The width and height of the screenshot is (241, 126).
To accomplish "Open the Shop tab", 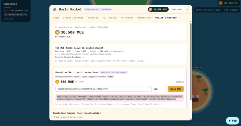I will 56,18.
